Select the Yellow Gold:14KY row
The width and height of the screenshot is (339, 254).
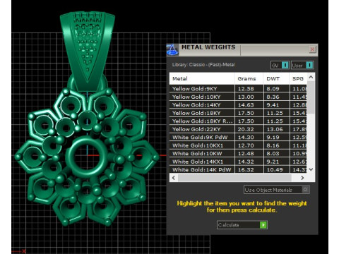[238, 105]
